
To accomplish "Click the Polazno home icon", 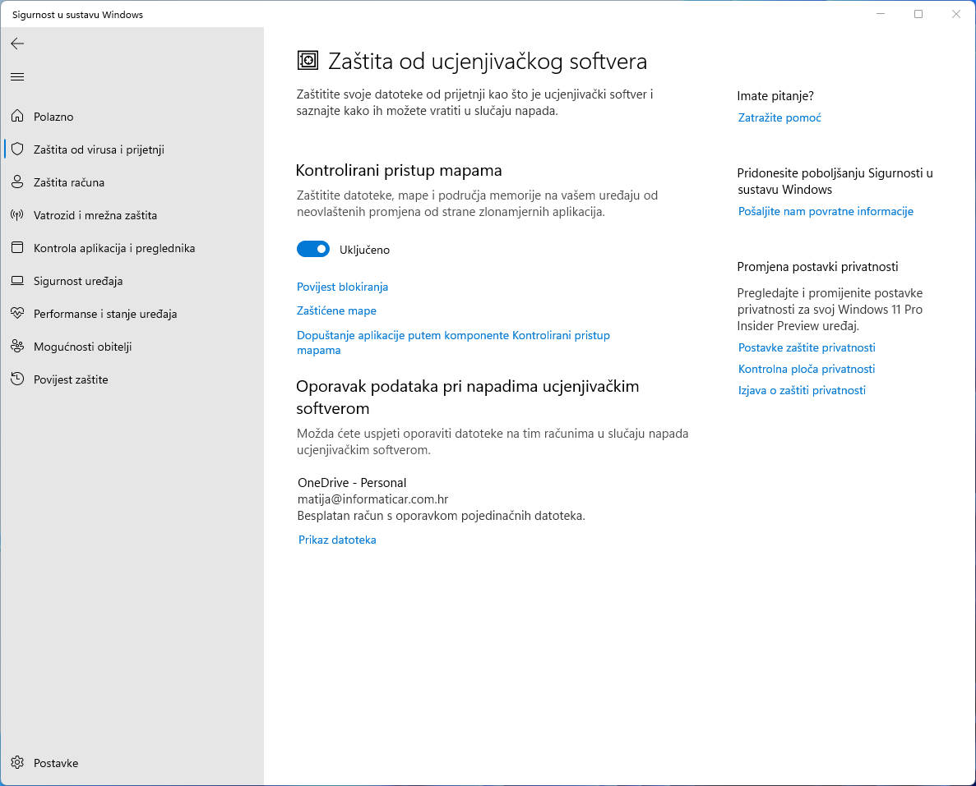I will [x=17, y=117].
